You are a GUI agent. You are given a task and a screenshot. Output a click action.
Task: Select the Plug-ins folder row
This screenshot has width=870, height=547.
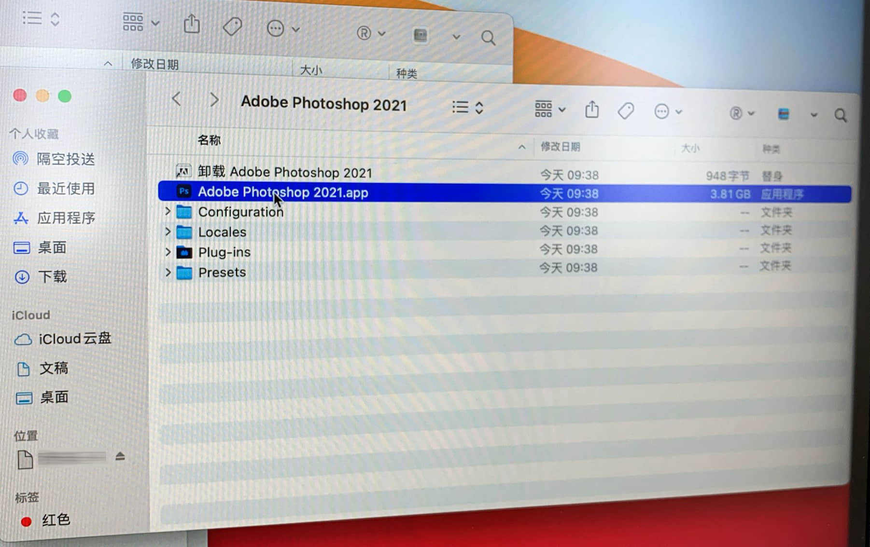coord(504,251)
